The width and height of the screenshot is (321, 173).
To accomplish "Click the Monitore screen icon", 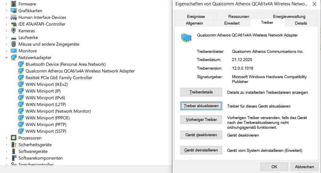I will (13, 51).
